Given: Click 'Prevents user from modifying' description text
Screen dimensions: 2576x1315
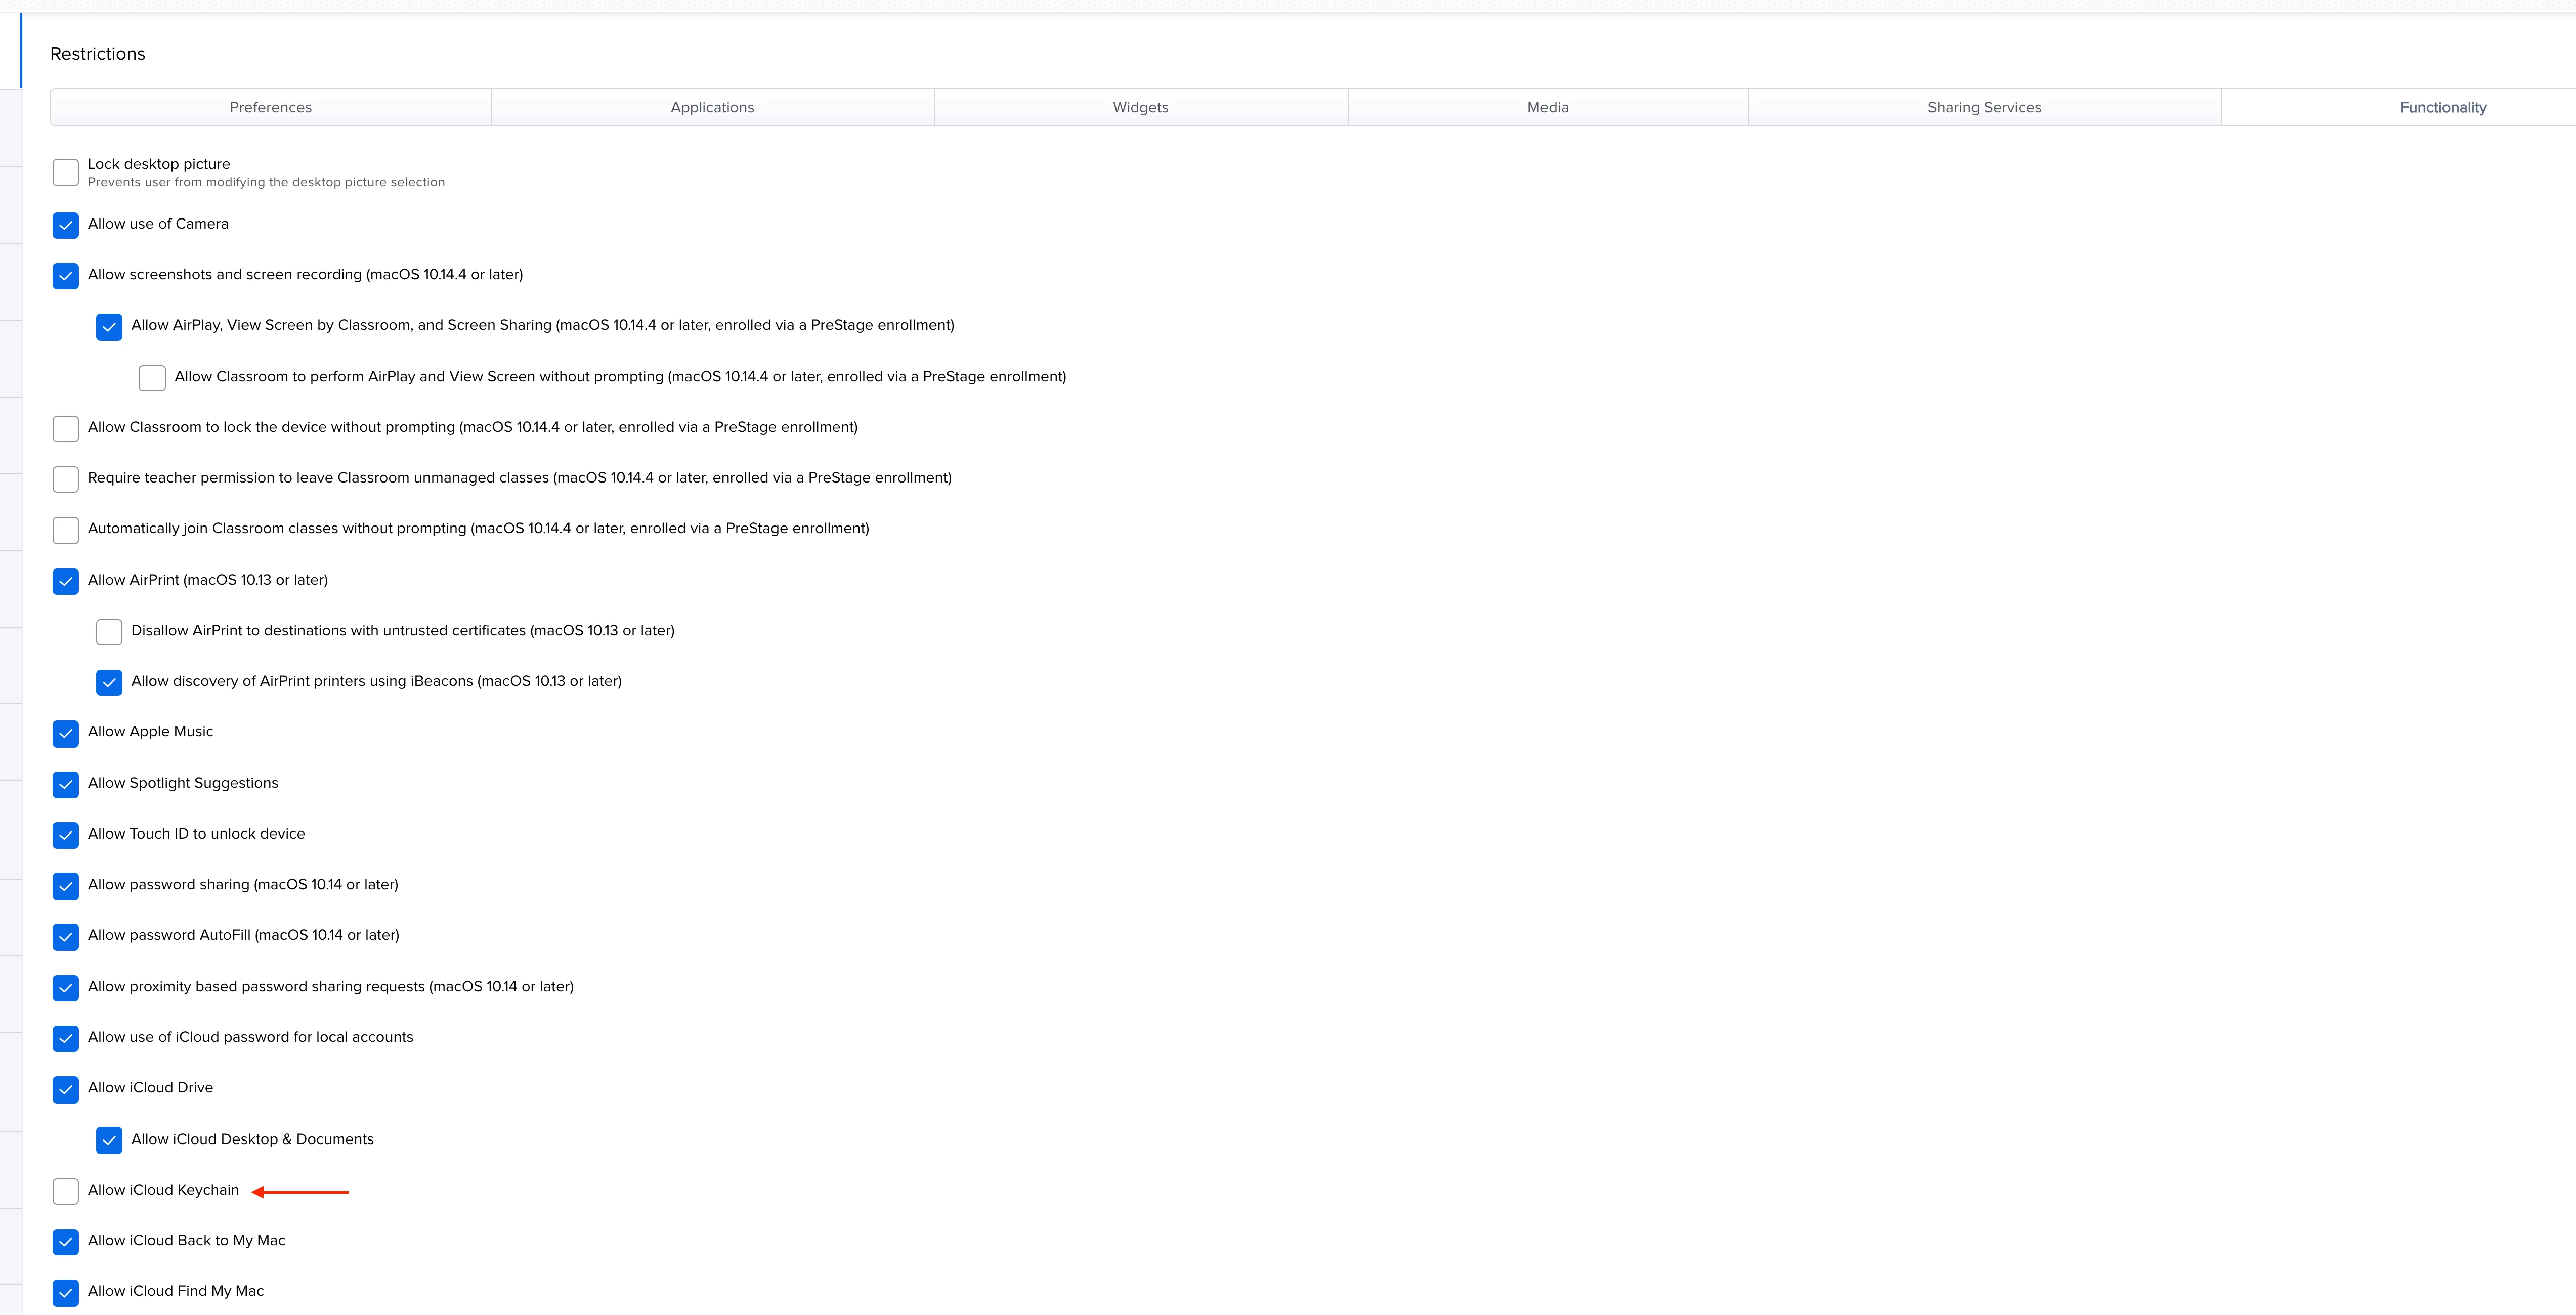Looking at the screenshot, I should pyautogui.click(x=266, y=182).
